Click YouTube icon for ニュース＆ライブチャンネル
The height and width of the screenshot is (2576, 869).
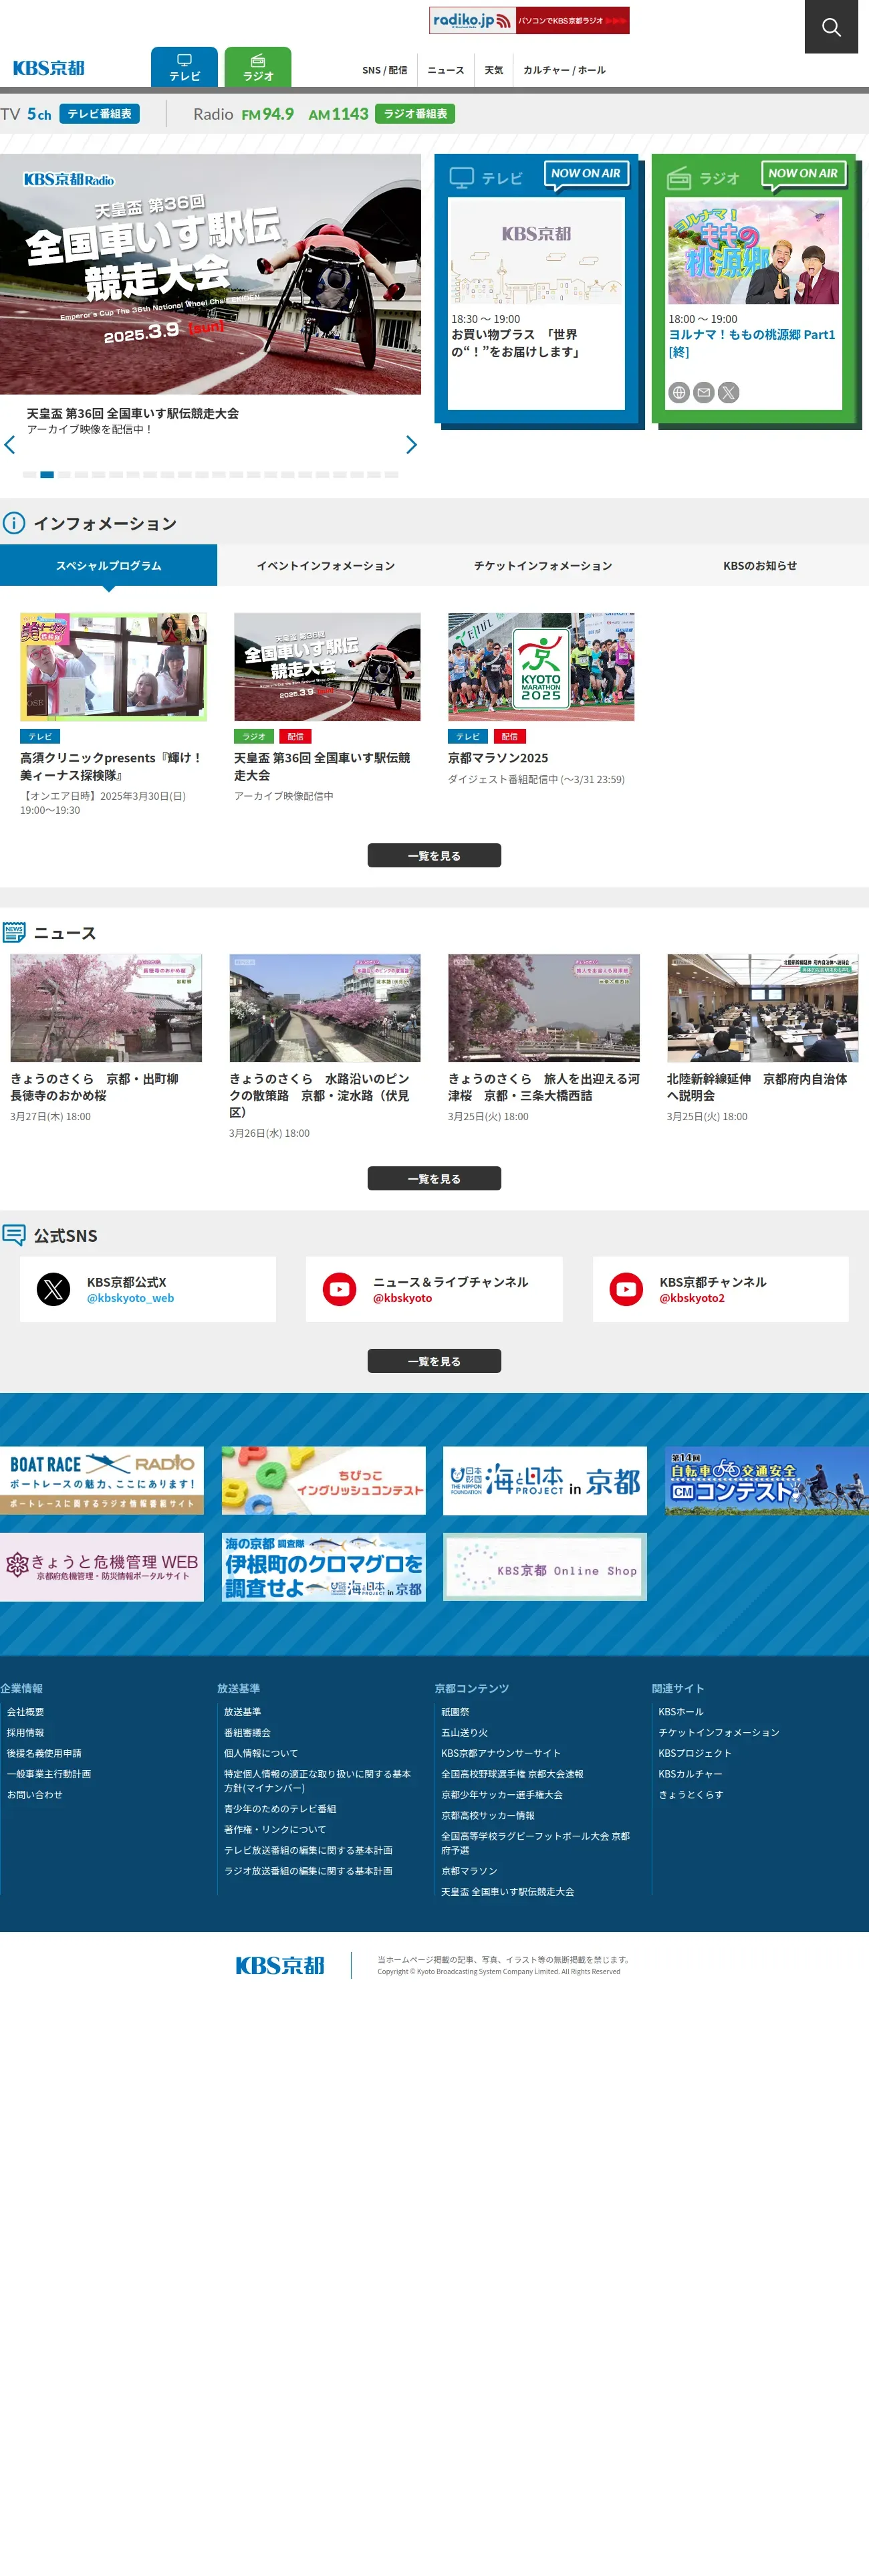[340, 1289]
